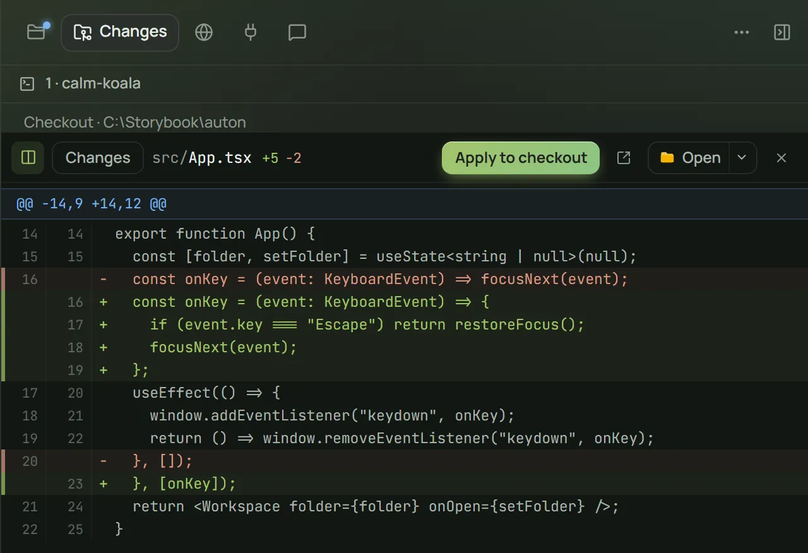This screenshot has width=808, height=553.
Task: Open the plug connections icon
Action: pos(251,32)
